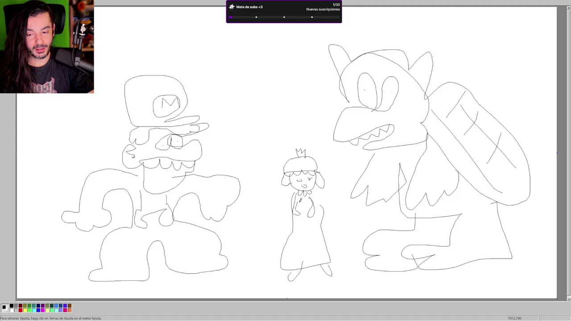Select the black color in the palette
Screen dimensions: 571x321
[12, 306]
